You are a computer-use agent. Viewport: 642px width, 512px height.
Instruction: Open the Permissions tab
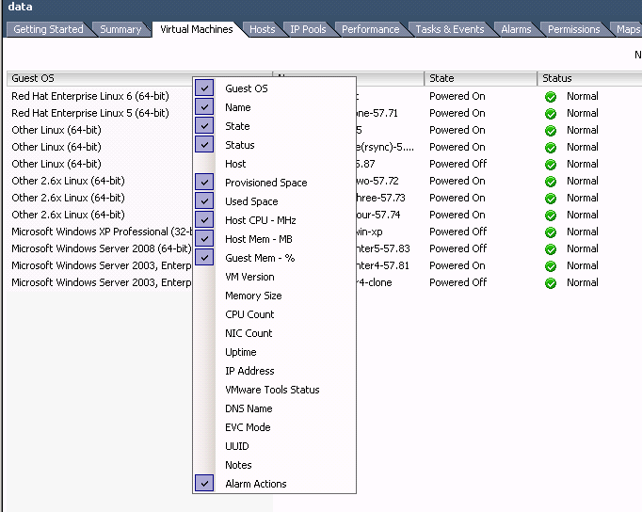click(x=573, y=29)
